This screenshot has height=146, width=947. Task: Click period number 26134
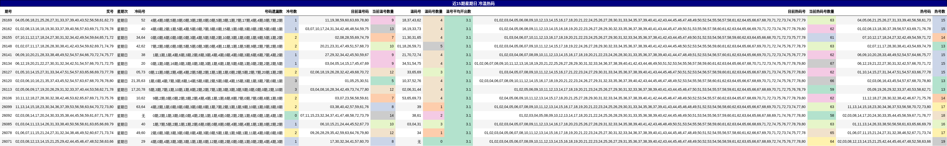(7, 64)
